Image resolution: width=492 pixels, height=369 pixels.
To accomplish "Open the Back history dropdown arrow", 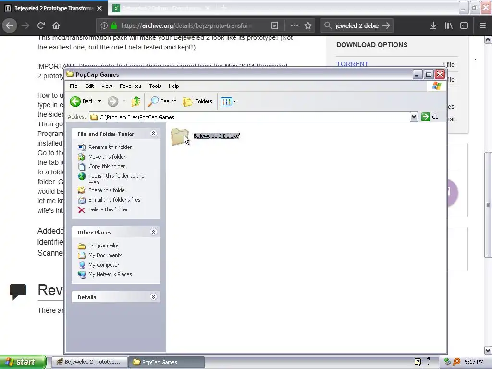I will point(99,101).
